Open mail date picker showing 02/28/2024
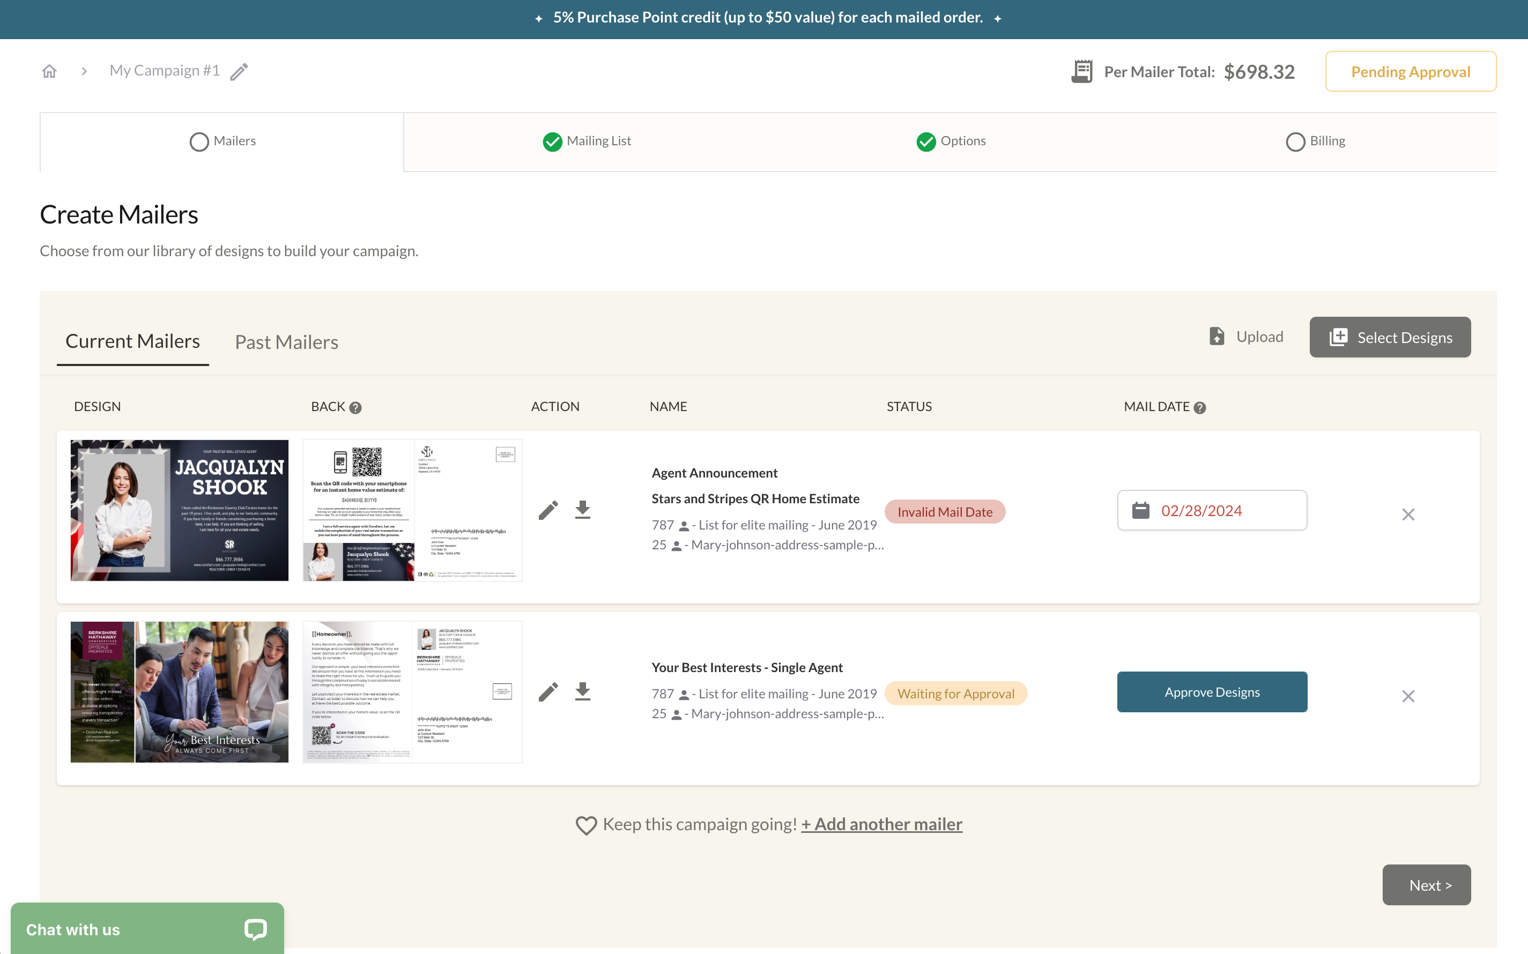 (x=1211, y=510)
